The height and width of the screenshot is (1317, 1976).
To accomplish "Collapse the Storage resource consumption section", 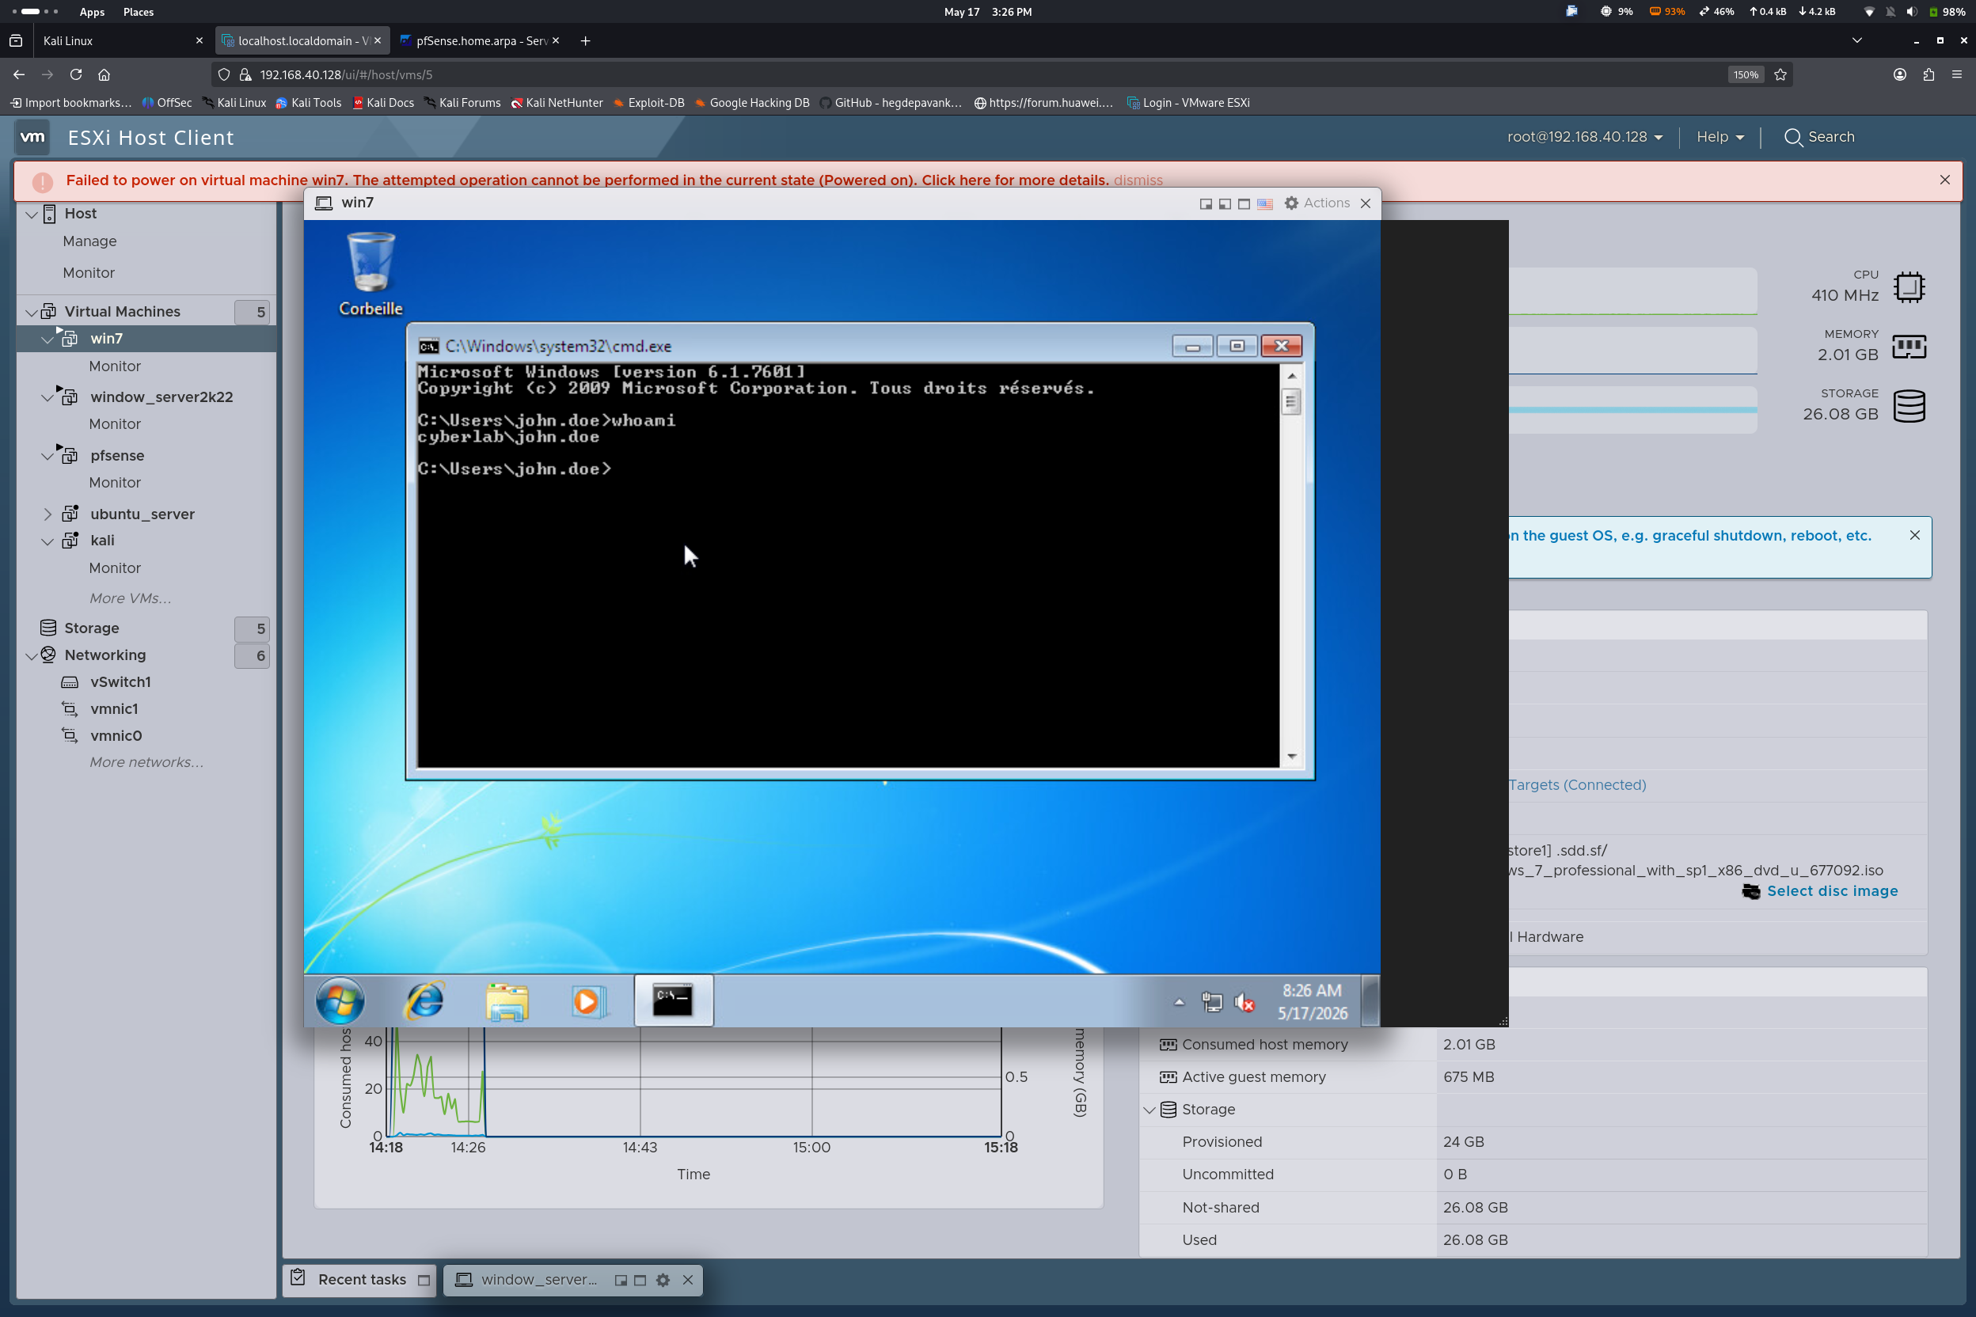I will click(1149, 1110).
